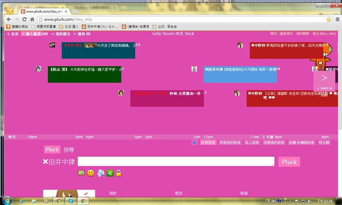
Task: Open the dark teal plurk with 23 replies
Action: tap(98, 50)
